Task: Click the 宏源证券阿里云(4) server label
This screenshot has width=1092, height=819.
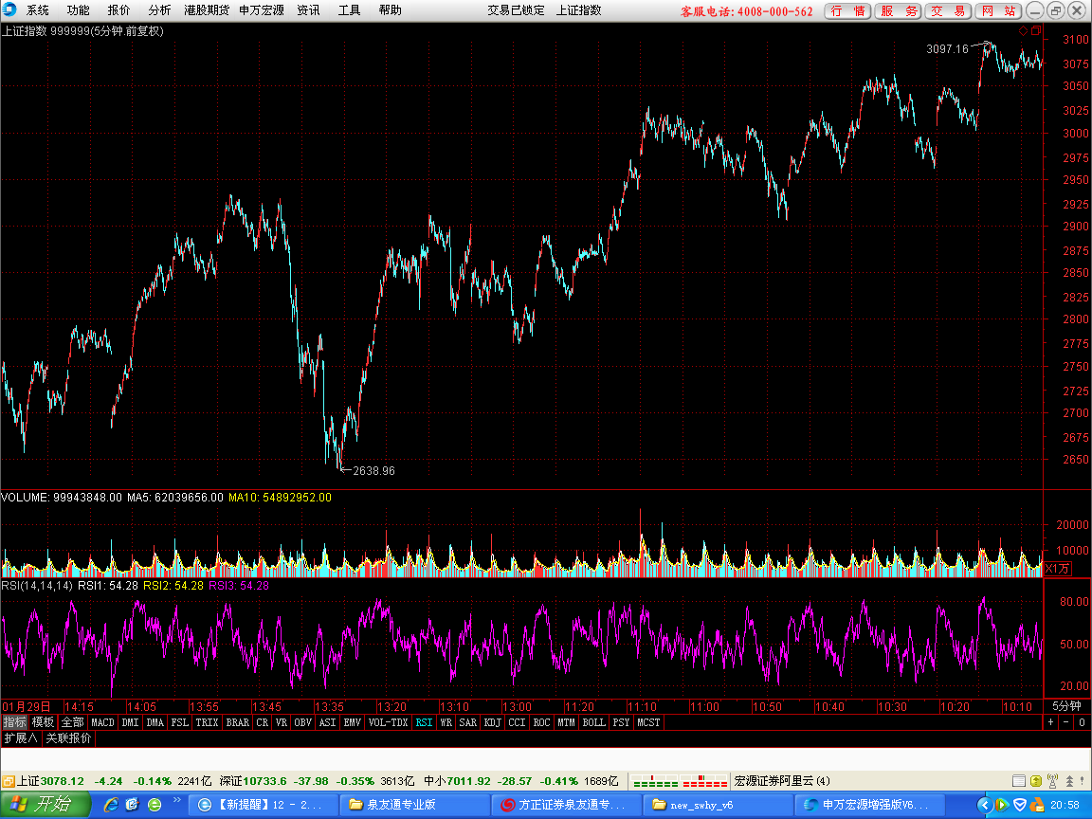Action: [782, 781]
